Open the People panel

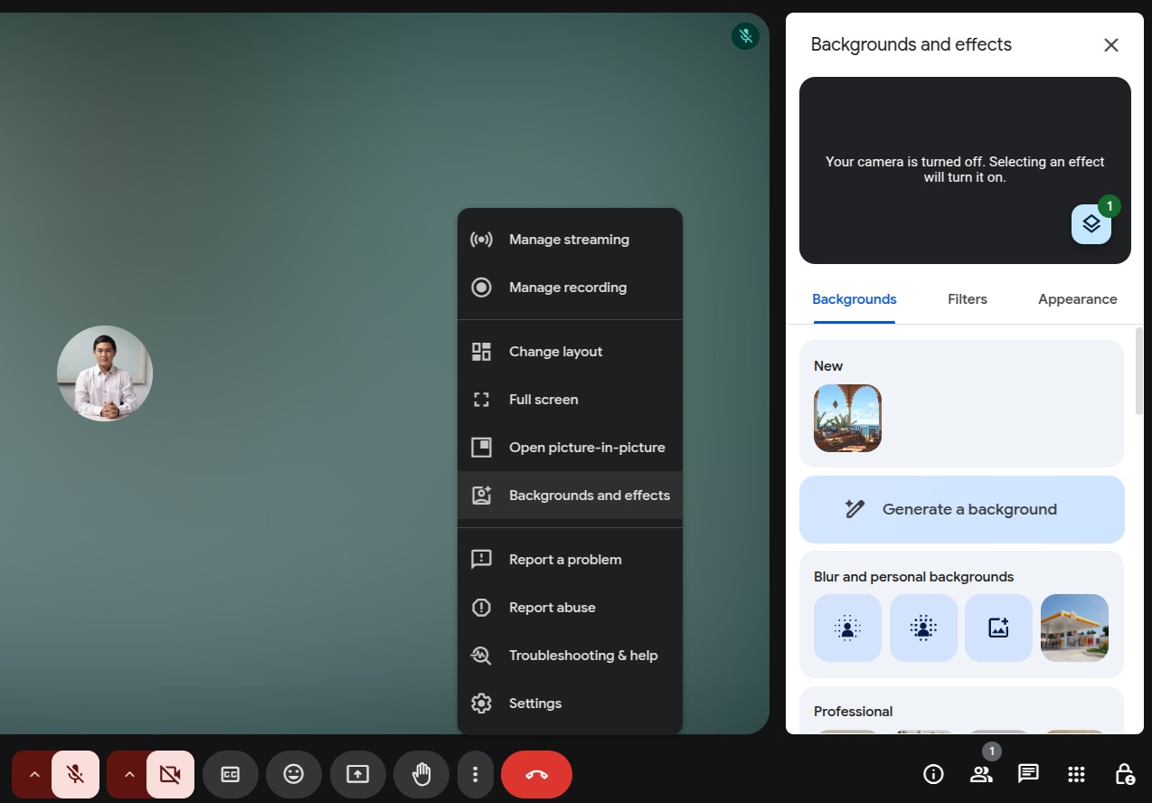981,774
